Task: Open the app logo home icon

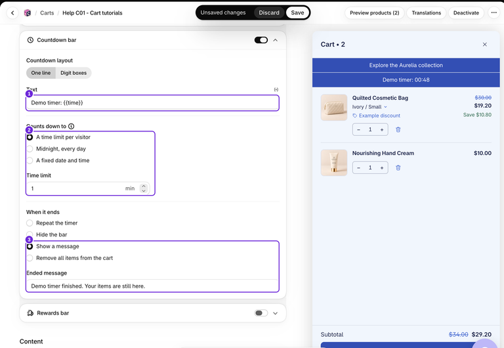Action: pos(28,13)
